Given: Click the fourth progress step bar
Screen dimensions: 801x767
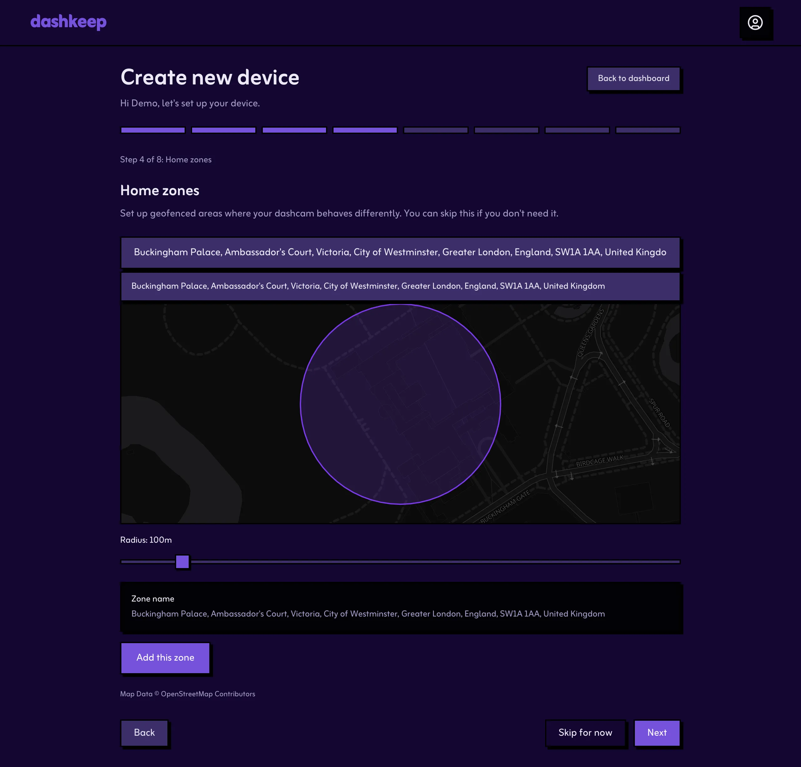Looking at the screenshot, I should pyautogui.click(x=365, y=130).
